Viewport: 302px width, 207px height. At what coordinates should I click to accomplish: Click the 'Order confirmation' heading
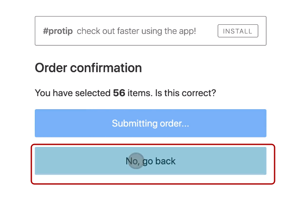88,68
